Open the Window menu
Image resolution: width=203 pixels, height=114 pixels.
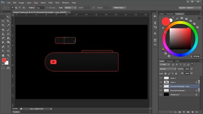point(66,3)
